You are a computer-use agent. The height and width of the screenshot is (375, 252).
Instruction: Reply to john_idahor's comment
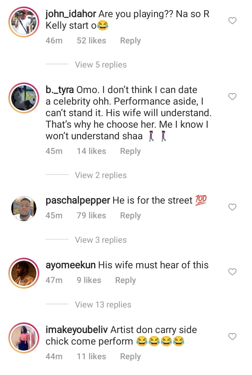pyautogui.click(x=130, y=41)
